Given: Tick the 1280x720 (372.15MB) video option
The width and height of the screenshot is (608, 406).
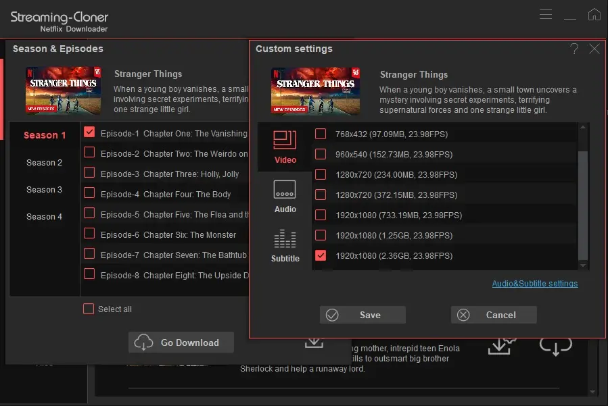Looking at the screenshot, I should point(321,195).
